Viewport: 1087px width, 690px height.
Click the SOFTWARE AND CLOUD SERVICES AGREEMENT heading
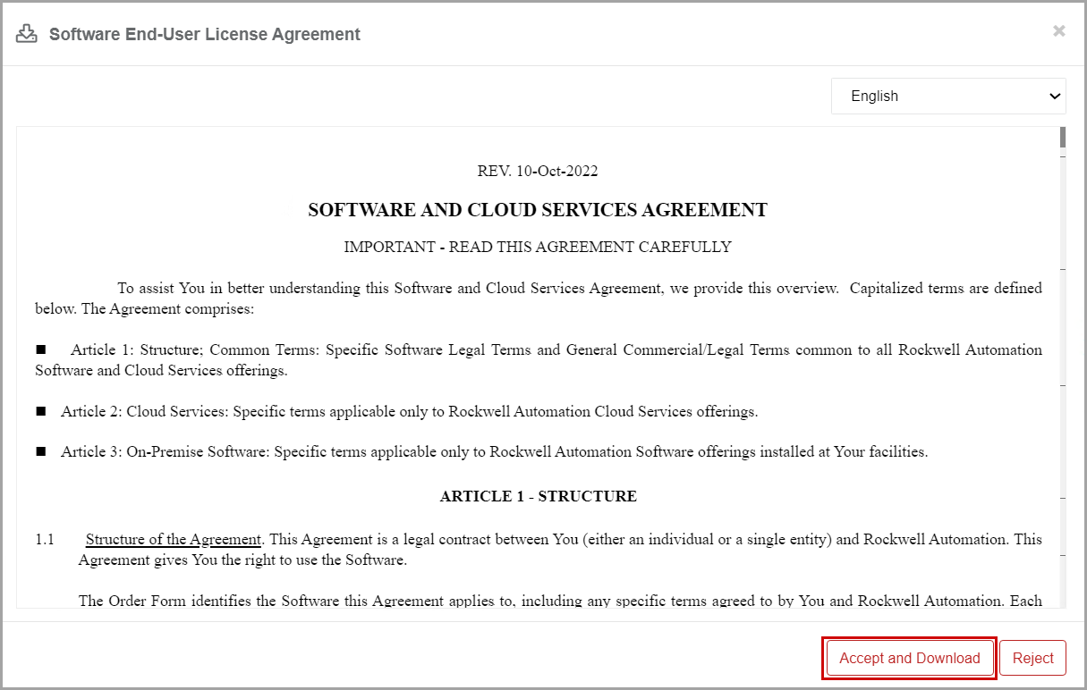[538, 210]
